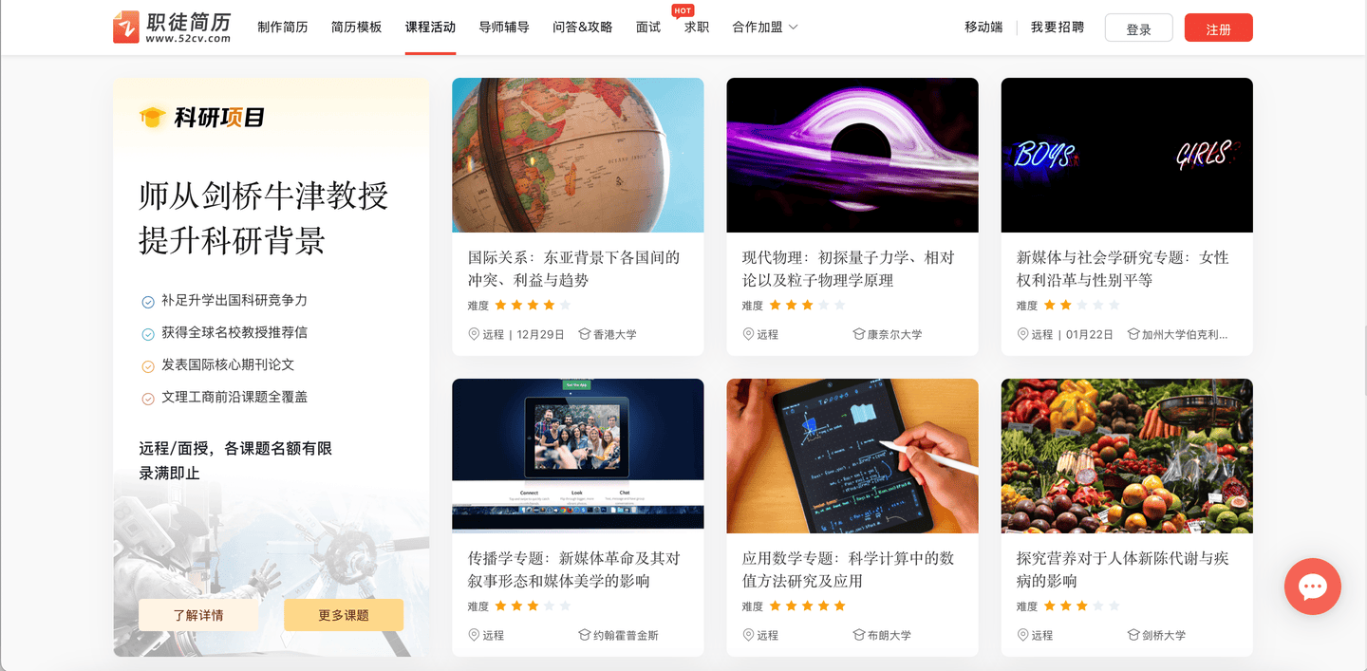Viewport: 1367px width, 671px height.
Task: Click the check icon beside 补足升学出国科研竞争力
Action: point(148,302)
